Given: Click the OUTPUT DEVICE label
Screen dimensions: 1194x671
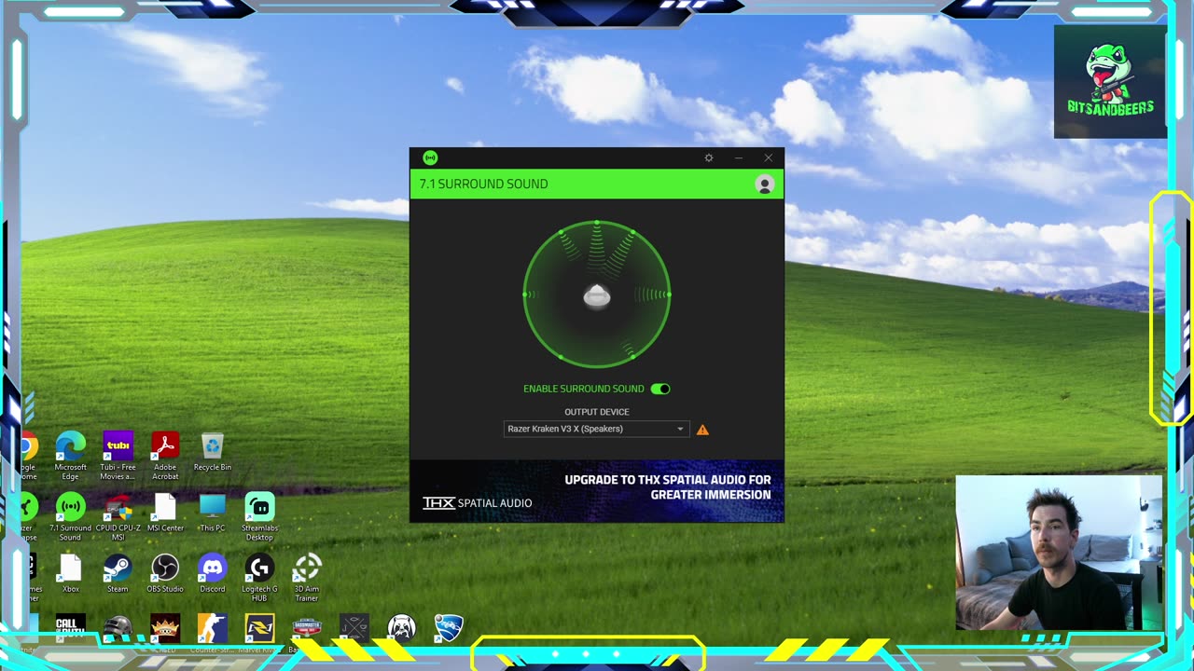Looking at the screenshot, I should [597, 412].
